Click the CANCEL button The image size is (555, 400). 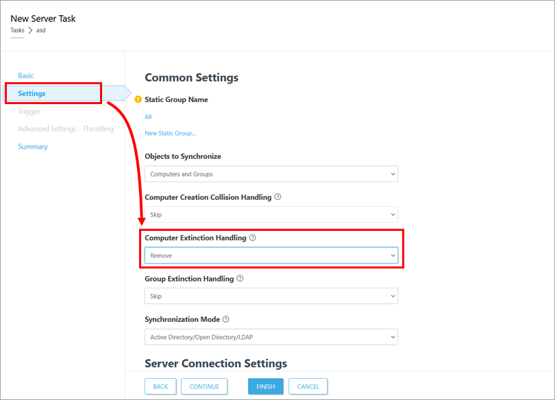[x=308, y=386]
